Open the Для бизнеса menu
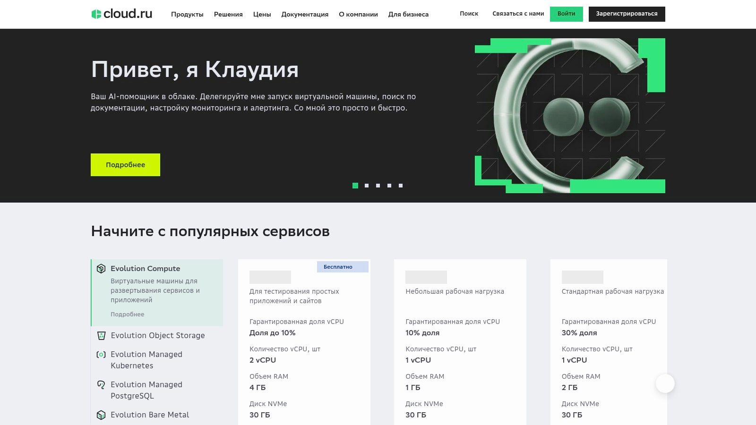The width and height of the screenshot is (756, 425). 408,14
